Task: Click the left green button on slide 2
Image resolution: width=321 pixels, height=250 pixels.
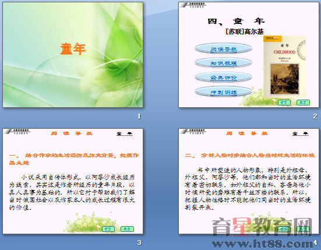Action: pos(284,103)
